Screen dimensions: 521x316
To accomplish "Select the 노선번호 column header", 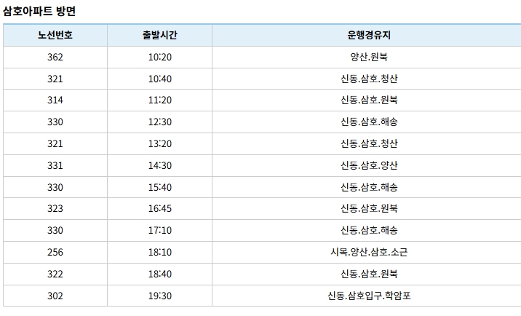I will [55, 35].
